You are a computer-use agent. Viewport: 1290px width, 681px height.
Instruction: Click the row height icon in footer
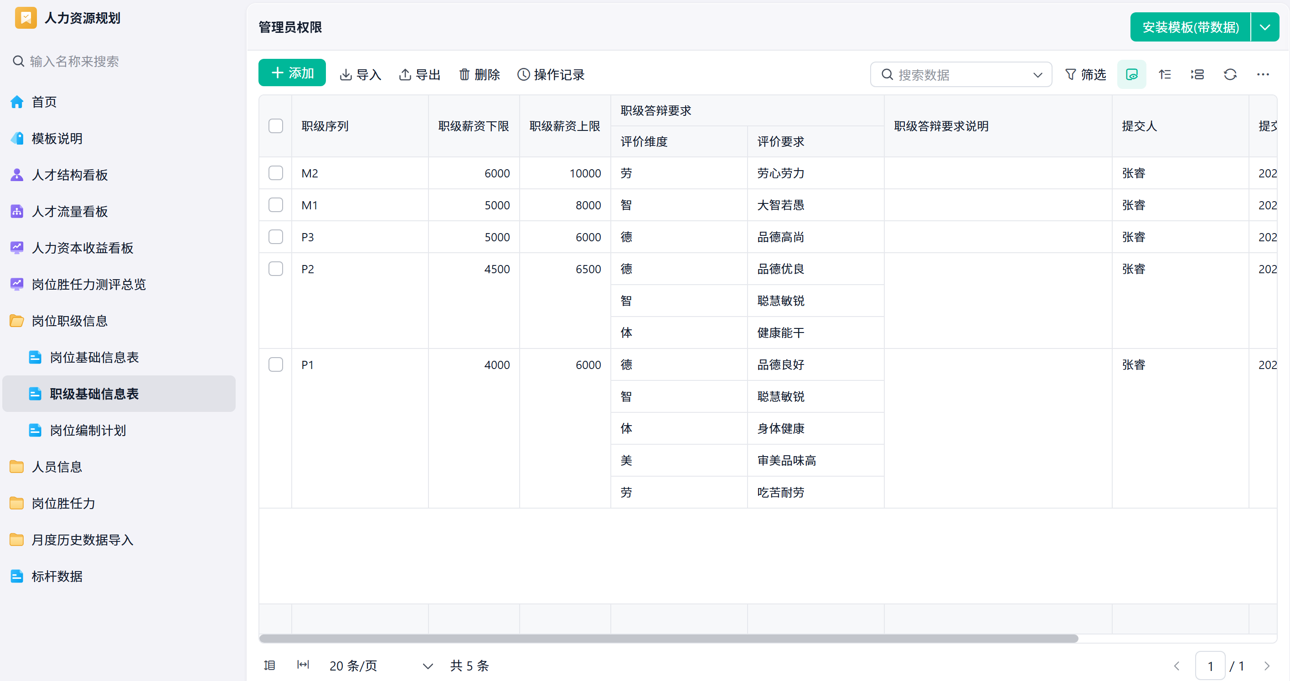click(269, 665)
